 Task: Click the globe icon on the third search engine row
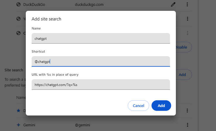[x=18, y=33]
